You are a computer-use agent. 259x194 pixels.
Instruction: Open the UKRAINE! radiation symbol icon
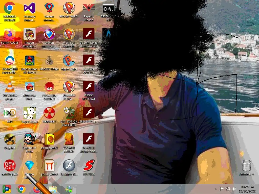pos(49,113)
